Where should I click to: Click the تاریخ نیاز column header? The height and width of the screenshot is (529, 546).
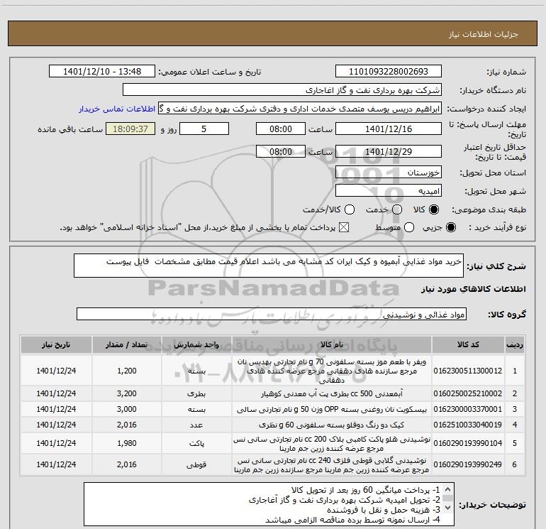[57, 345]
